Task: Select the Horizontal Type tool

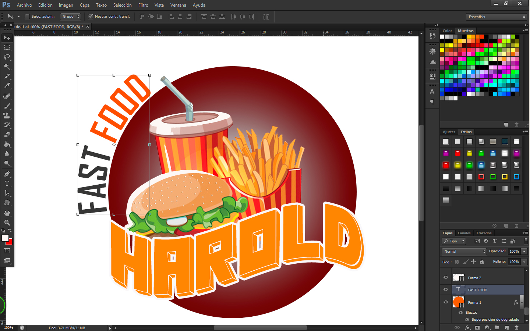Action: click(x=7, y=184)
